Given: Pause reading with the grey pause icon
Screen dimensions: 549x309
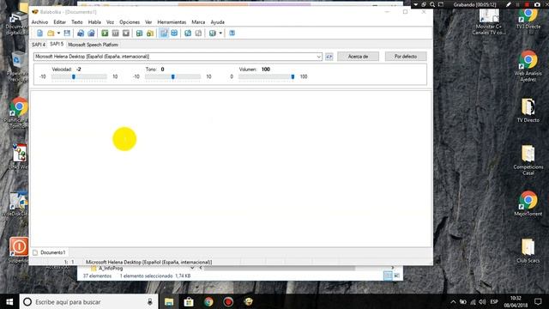Looking at the screenshot, I should tap(115, 33).
